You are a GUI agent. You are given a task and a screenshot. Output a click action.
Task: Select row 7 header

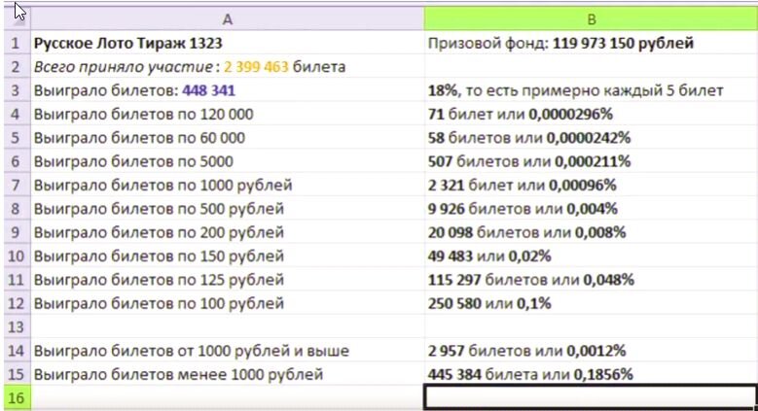(17, 185)
